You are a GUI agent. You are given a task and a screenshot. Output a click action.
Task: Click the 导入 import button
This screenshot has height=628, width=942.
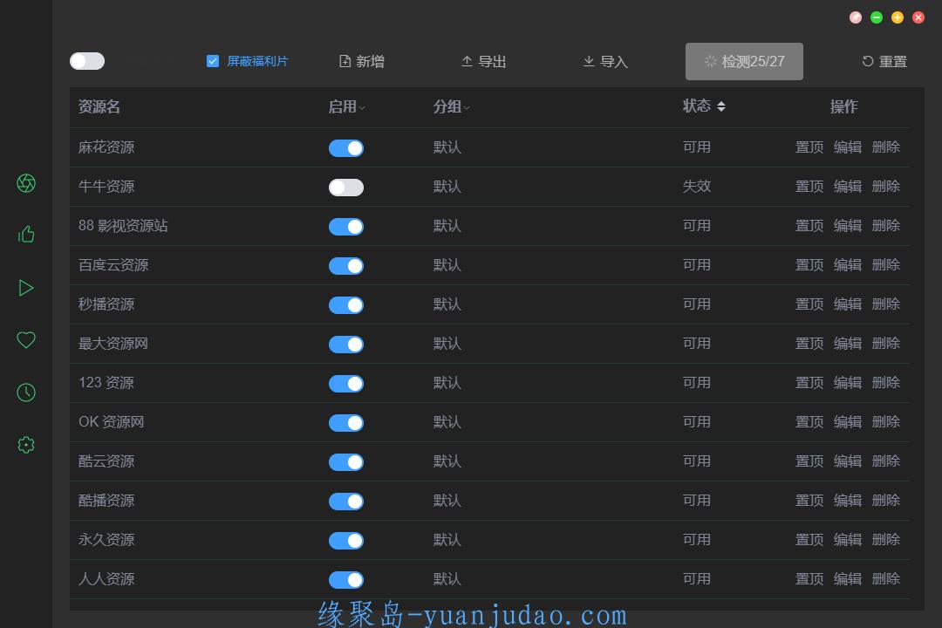click(x=605, y=61)
